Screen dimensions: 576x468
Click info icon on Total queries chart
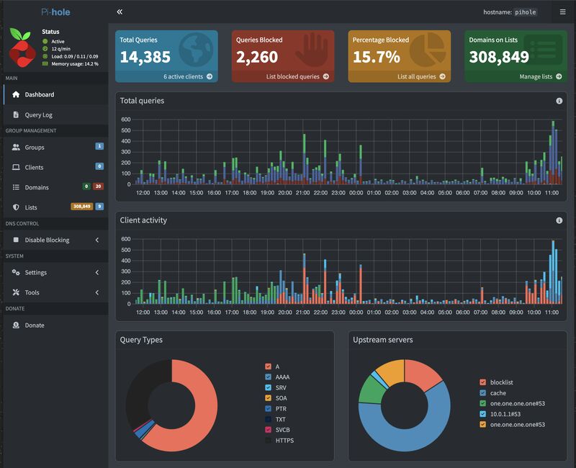[x=559, y=101]
